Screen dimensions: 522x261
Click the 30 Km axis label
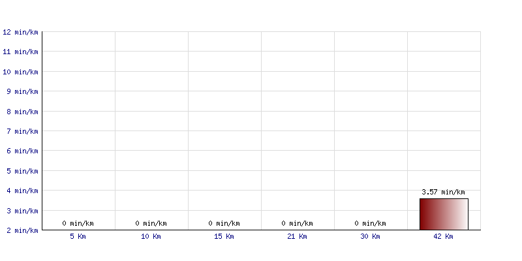370,236
